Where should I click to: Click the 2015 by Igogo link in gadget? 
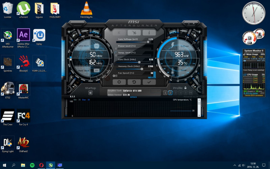pyautogui.click(x=250, y=93)
